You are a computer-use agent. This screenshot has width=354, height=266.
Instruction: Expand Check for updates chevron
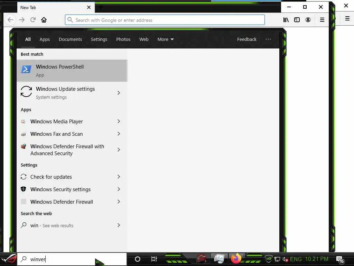(119, 177)
